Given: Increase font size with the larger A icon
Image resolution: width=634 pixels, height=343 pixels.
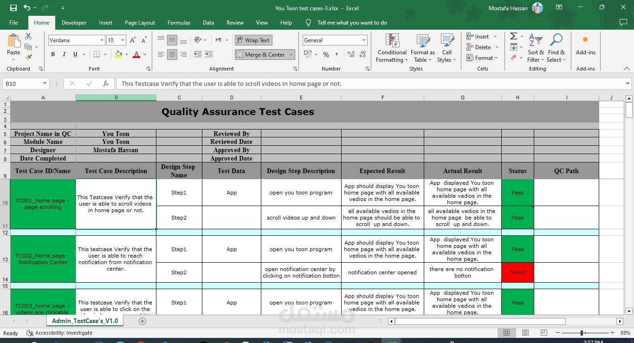Looking at the screenshot, I should click(133, 40).
